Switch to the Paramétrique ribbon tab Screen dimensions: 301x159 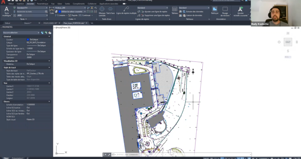[x=42, y=4]
